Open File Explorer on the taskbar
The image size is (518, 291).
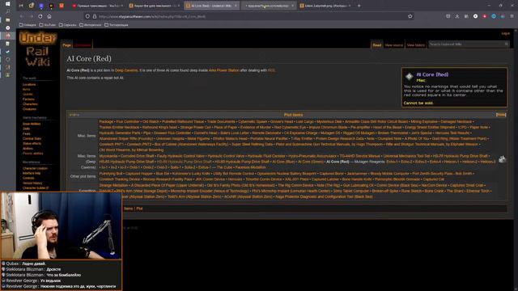pos(7,19)
